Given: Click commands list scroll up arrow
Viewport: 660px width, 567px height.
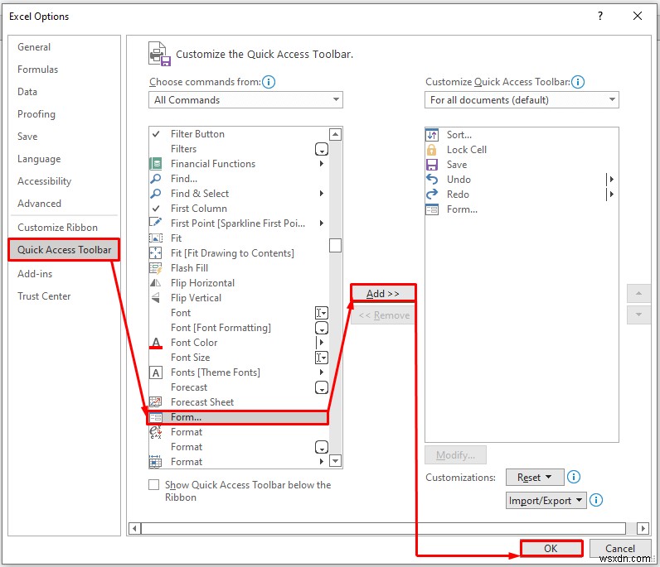Looking at the screenshot, I should pyautogui.click(x=335, y=134).
